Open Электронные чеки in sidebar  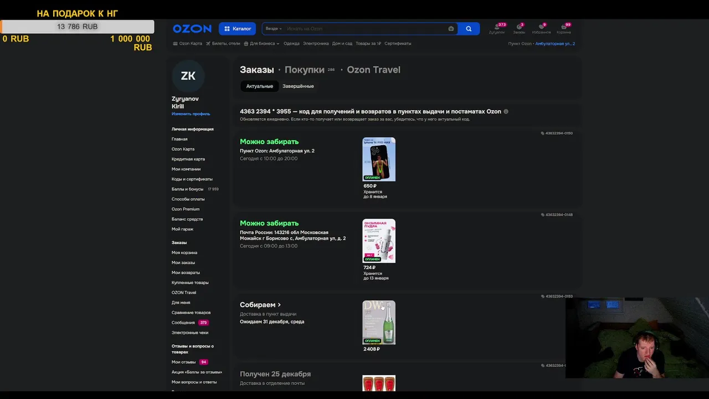(190, 332)
